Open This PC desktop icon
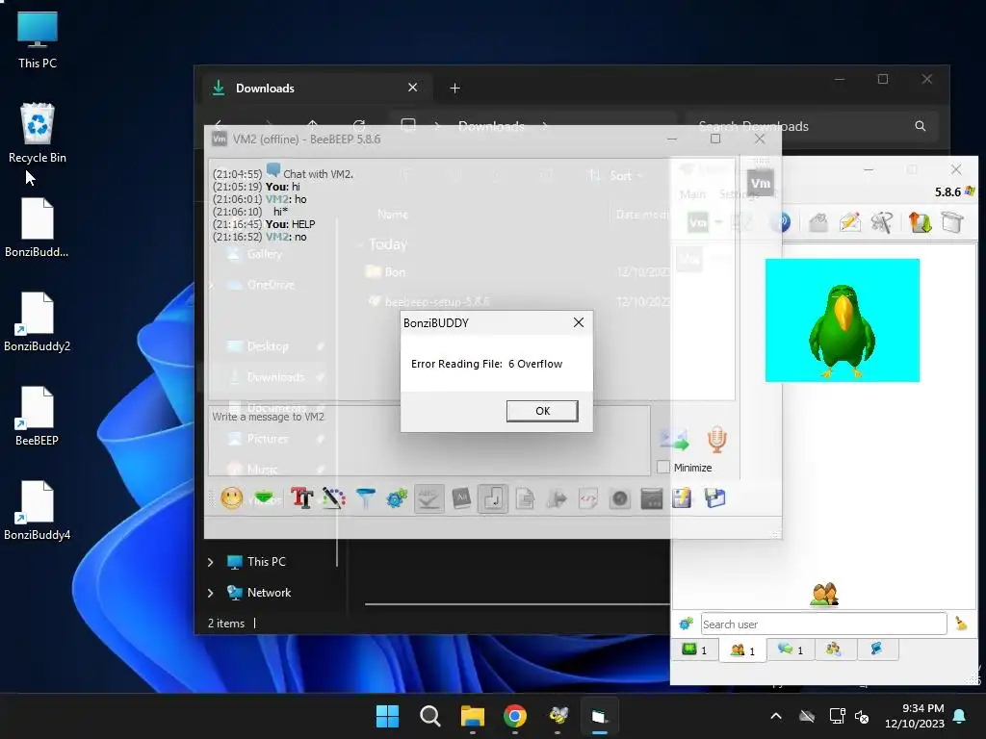 click(x=38, y=40)
